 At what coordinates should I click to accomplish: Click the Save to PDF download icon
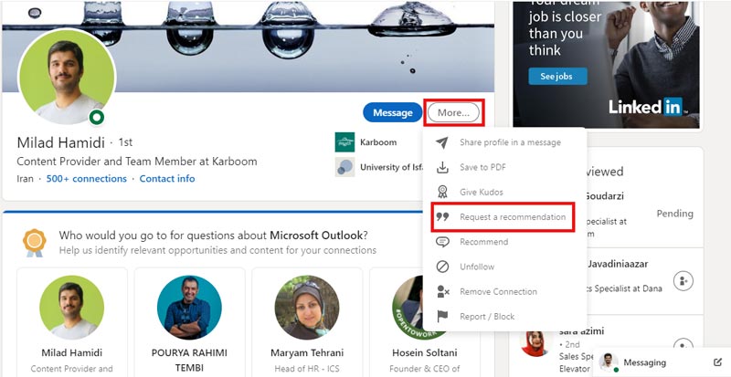coord(442,167)
